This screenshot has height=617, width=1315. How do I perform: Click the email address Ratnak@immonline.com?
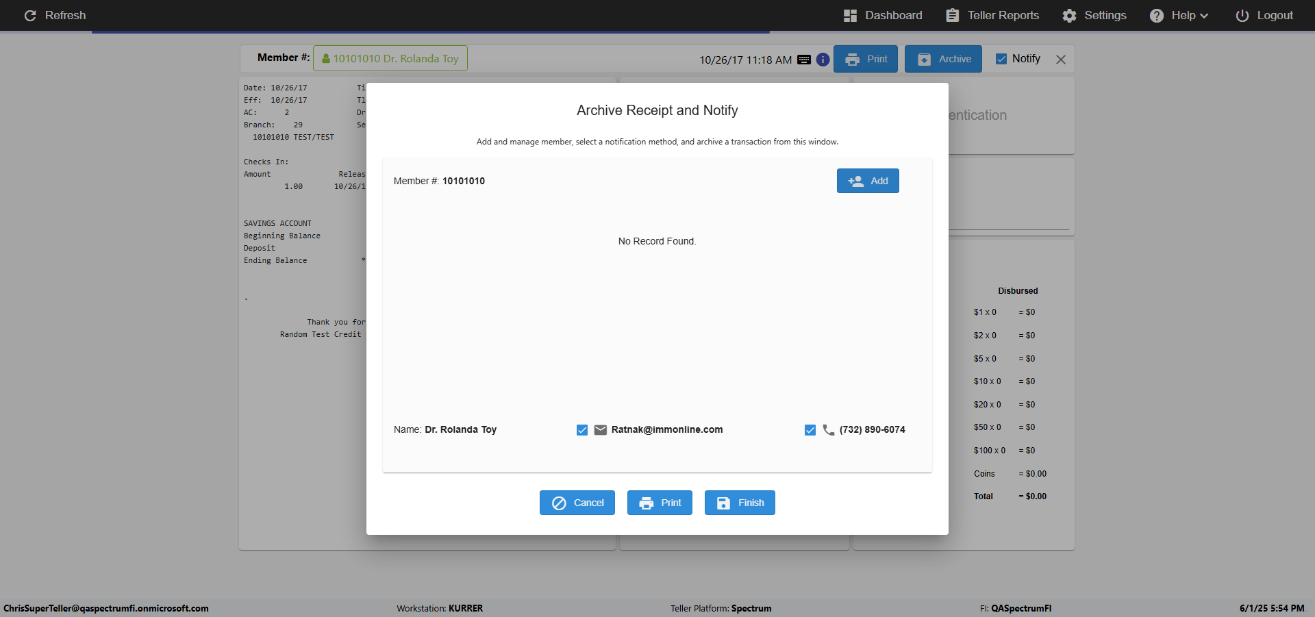click(x=667, y=430)
